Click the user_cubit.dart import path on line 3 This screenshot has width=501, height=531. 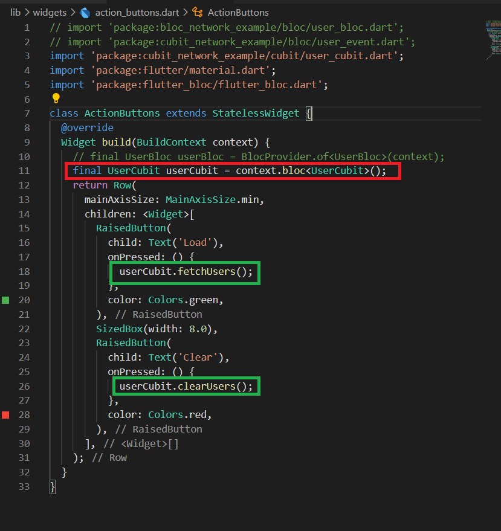tap(245, 56)
